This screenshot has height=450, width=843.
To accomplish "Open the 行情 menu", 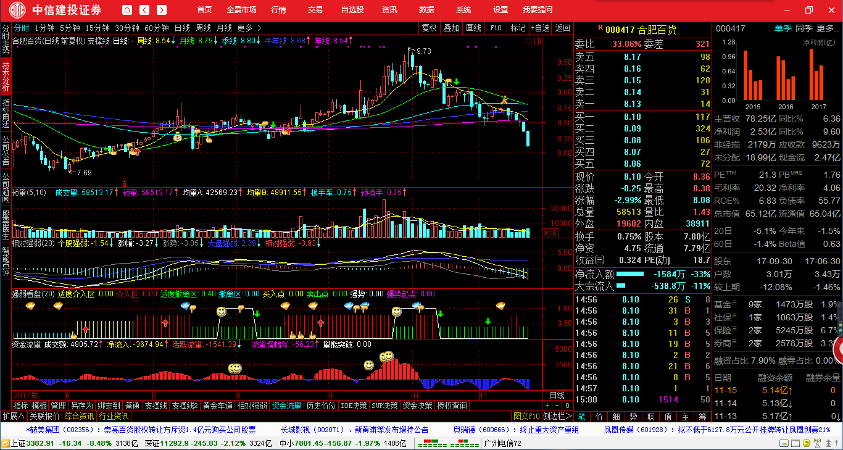I will (278, 10).
